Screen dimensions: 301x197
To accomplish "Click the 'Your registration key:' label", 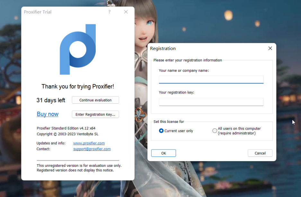I will (x=176, y=92).
